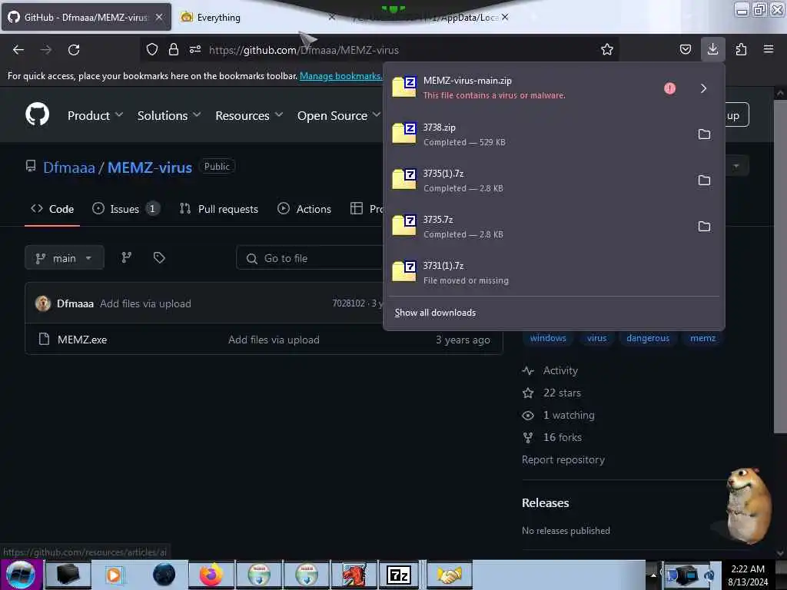Expand the Product menu
Viewport: 787px width, 590px height.
pyautogui.click(x=95, y=115)
